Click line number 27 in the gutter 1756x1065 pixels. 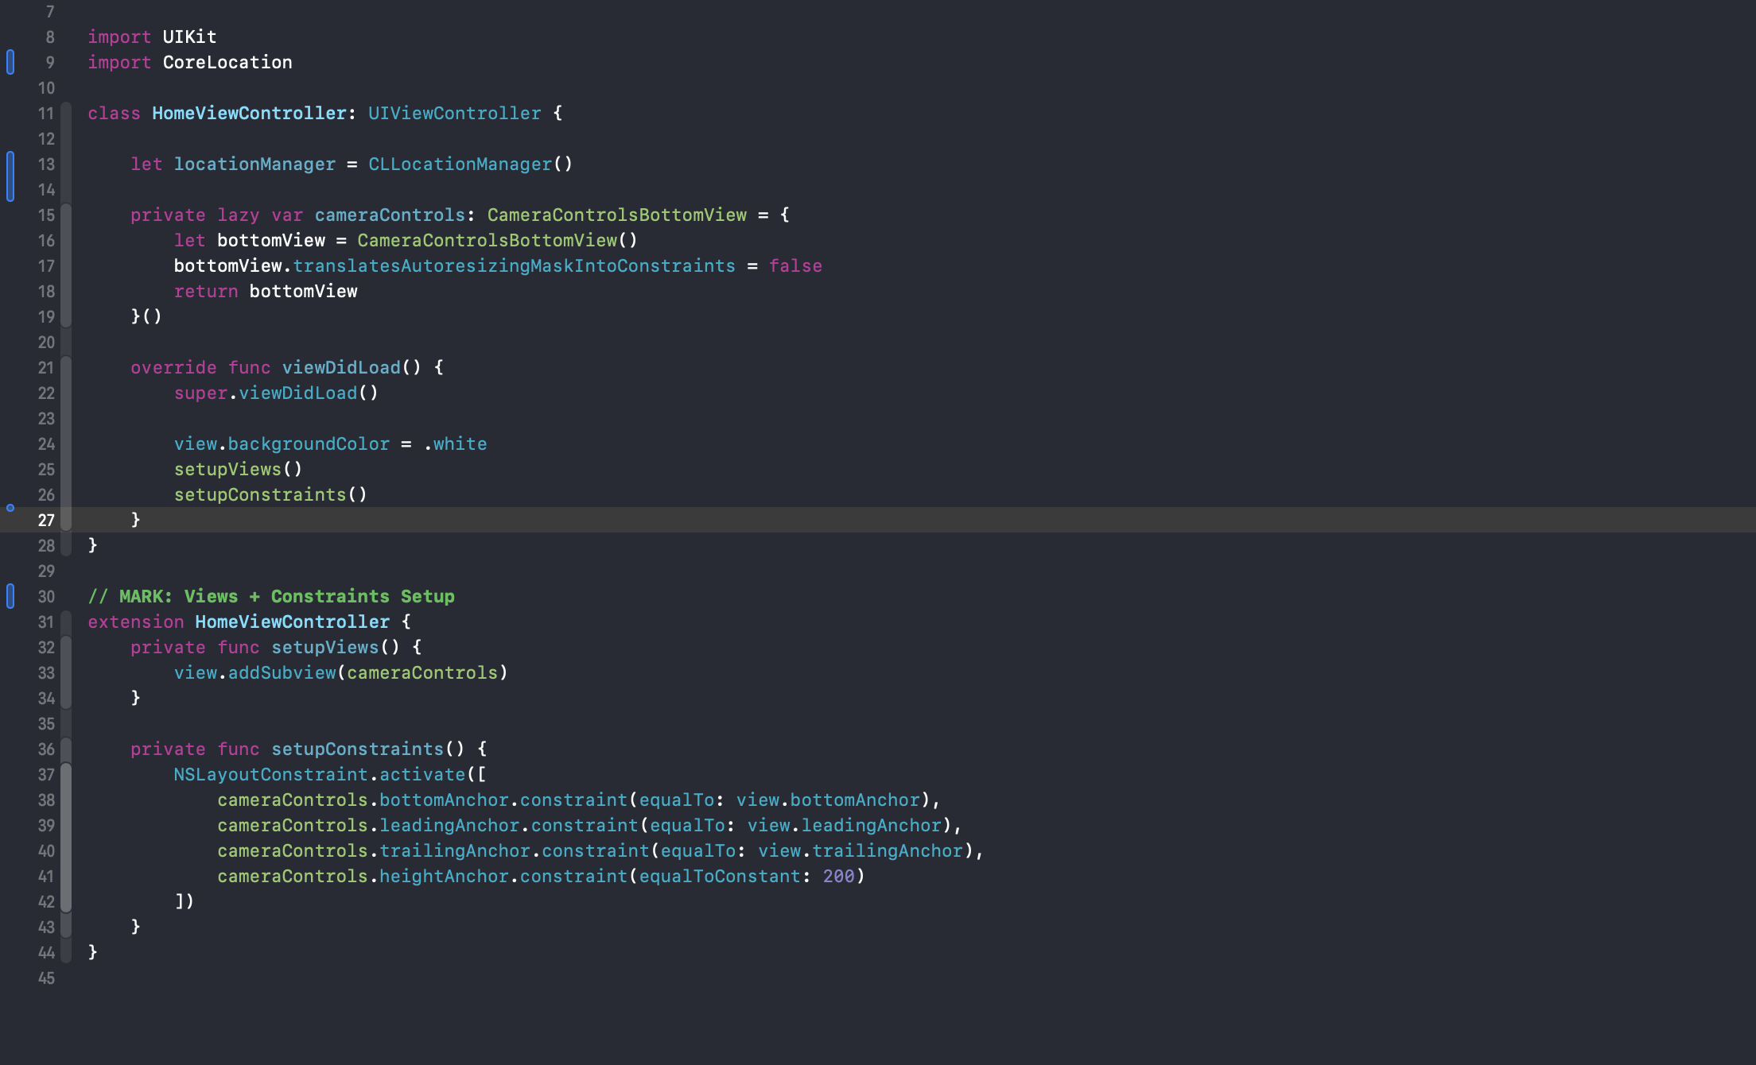(46, 520)
